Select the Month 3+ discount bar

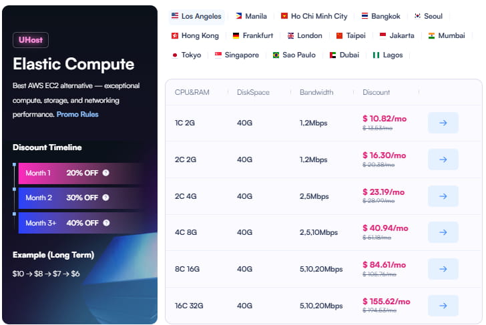[77, 223]
